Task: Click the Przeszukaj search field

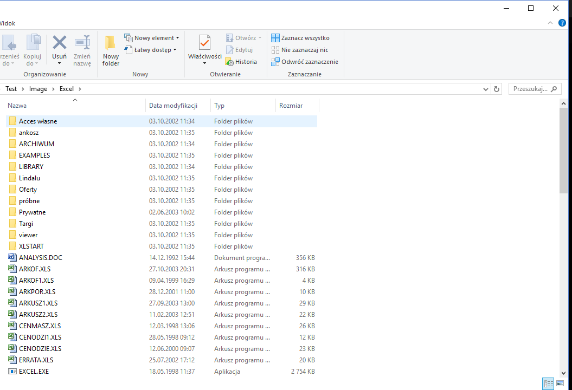Action: pyautogui.click(x=530, y=89)
